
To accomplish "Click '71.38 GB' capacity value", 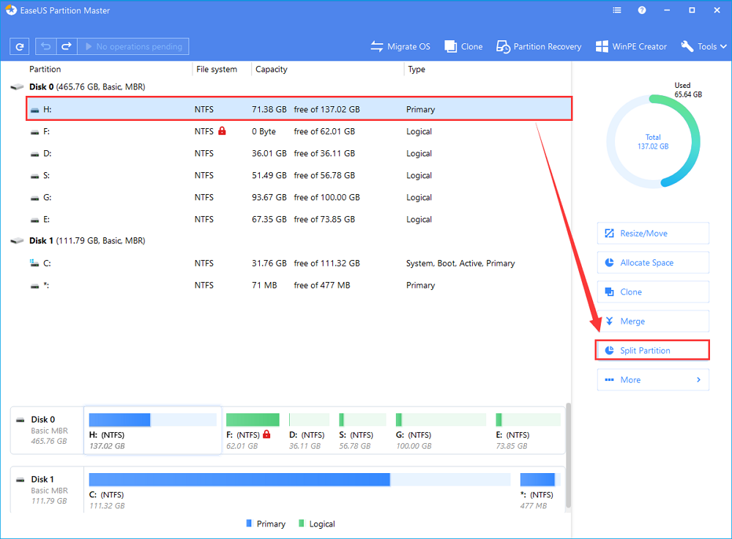I will [x=269, y=109].
